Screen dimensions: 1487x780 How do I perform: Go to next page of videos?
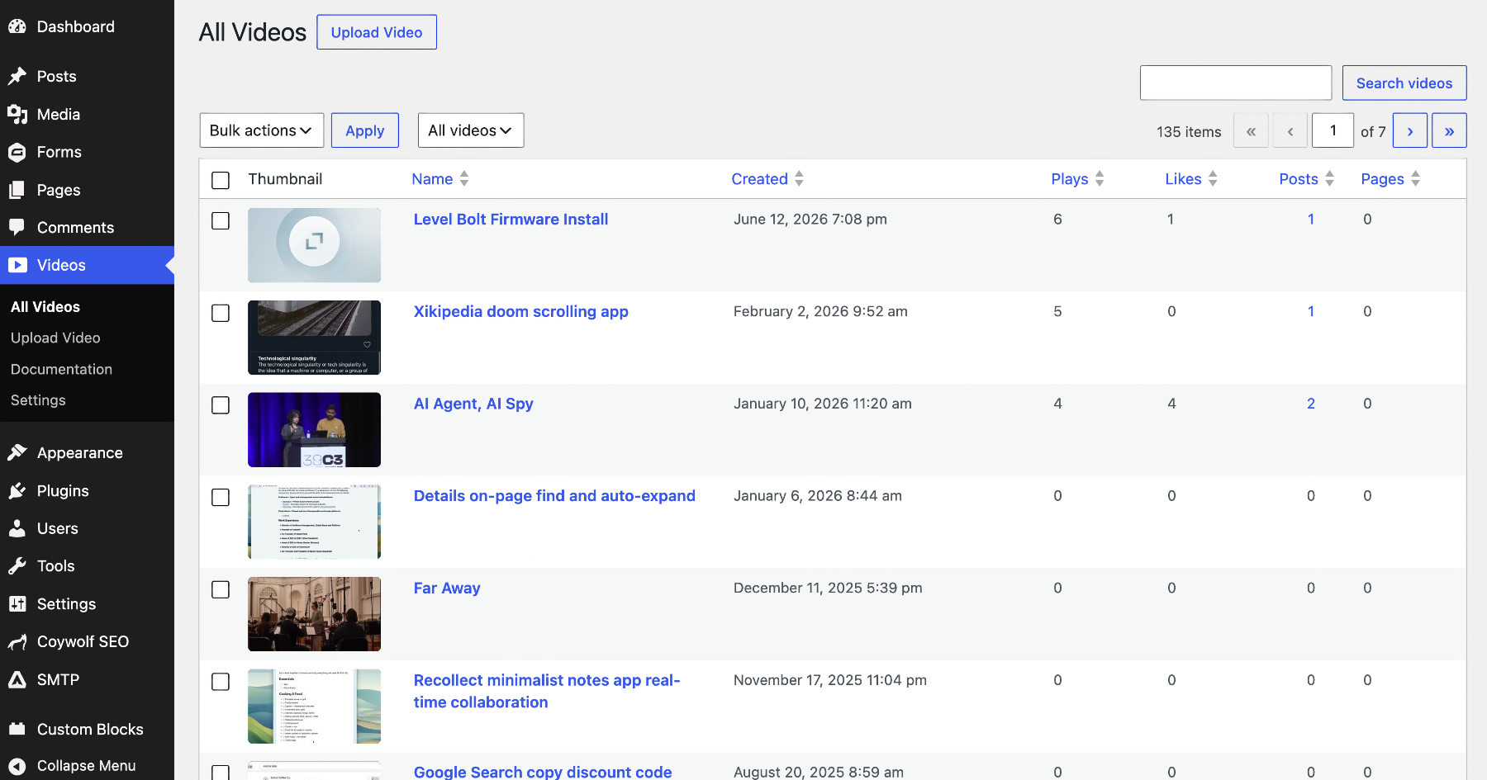click(1410, 130)
